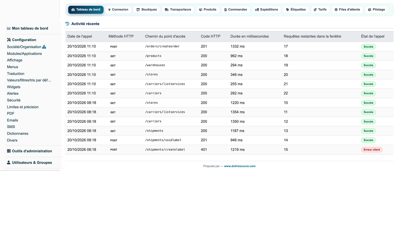Click the coins icon on the Tarifs tab

tap(315, 10)
